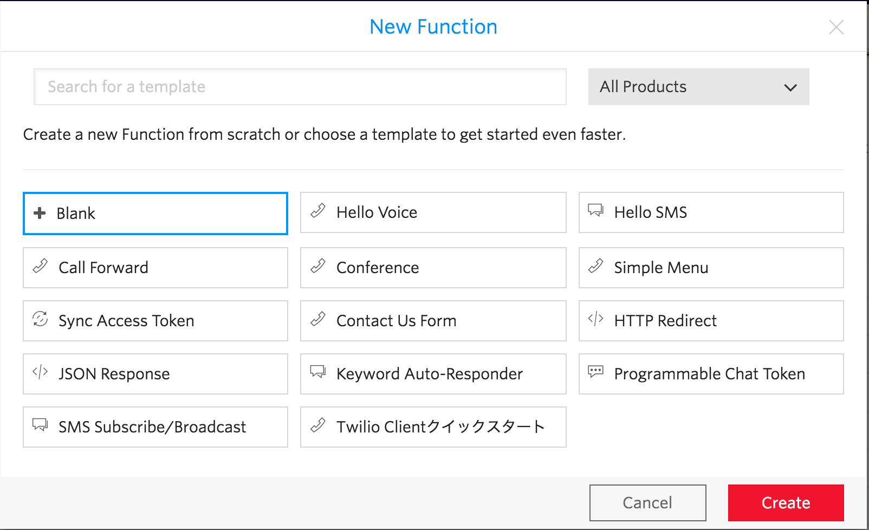
Task: Click the phone icon beside Hello Voice
Action: coord(318,211)
